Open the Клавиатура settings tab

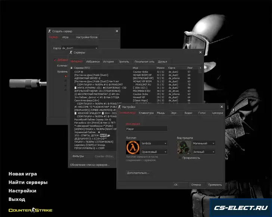(x=146, y=113)
